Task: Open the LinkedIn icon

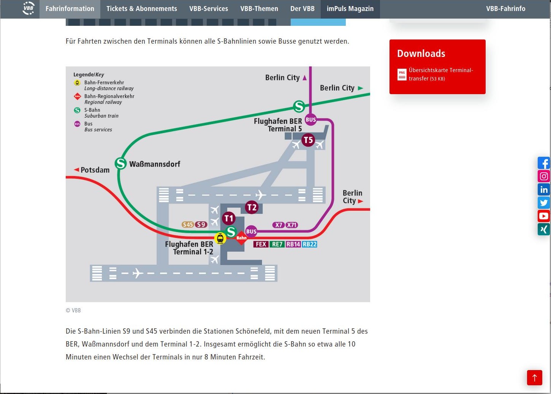Action: click(543, 189)
